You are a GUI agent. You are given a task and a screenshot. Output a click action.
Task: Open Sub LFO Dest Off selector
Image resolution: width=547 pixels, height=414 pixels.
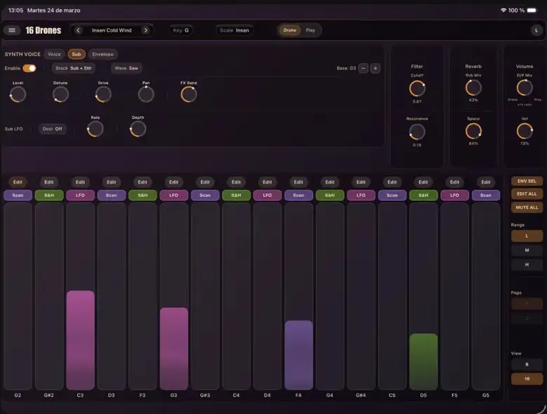(x=53, y=129)
